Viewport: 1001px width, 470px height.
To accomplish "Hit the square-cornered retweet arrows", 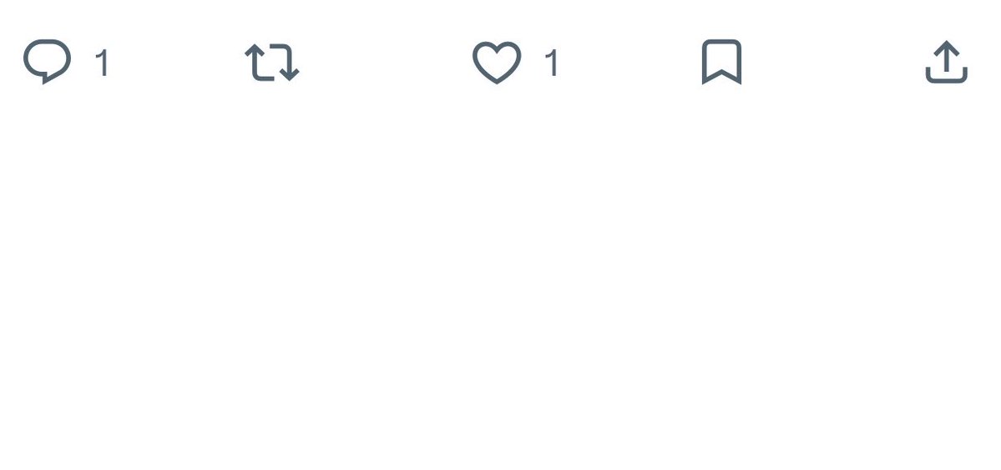I will (272, 62).
